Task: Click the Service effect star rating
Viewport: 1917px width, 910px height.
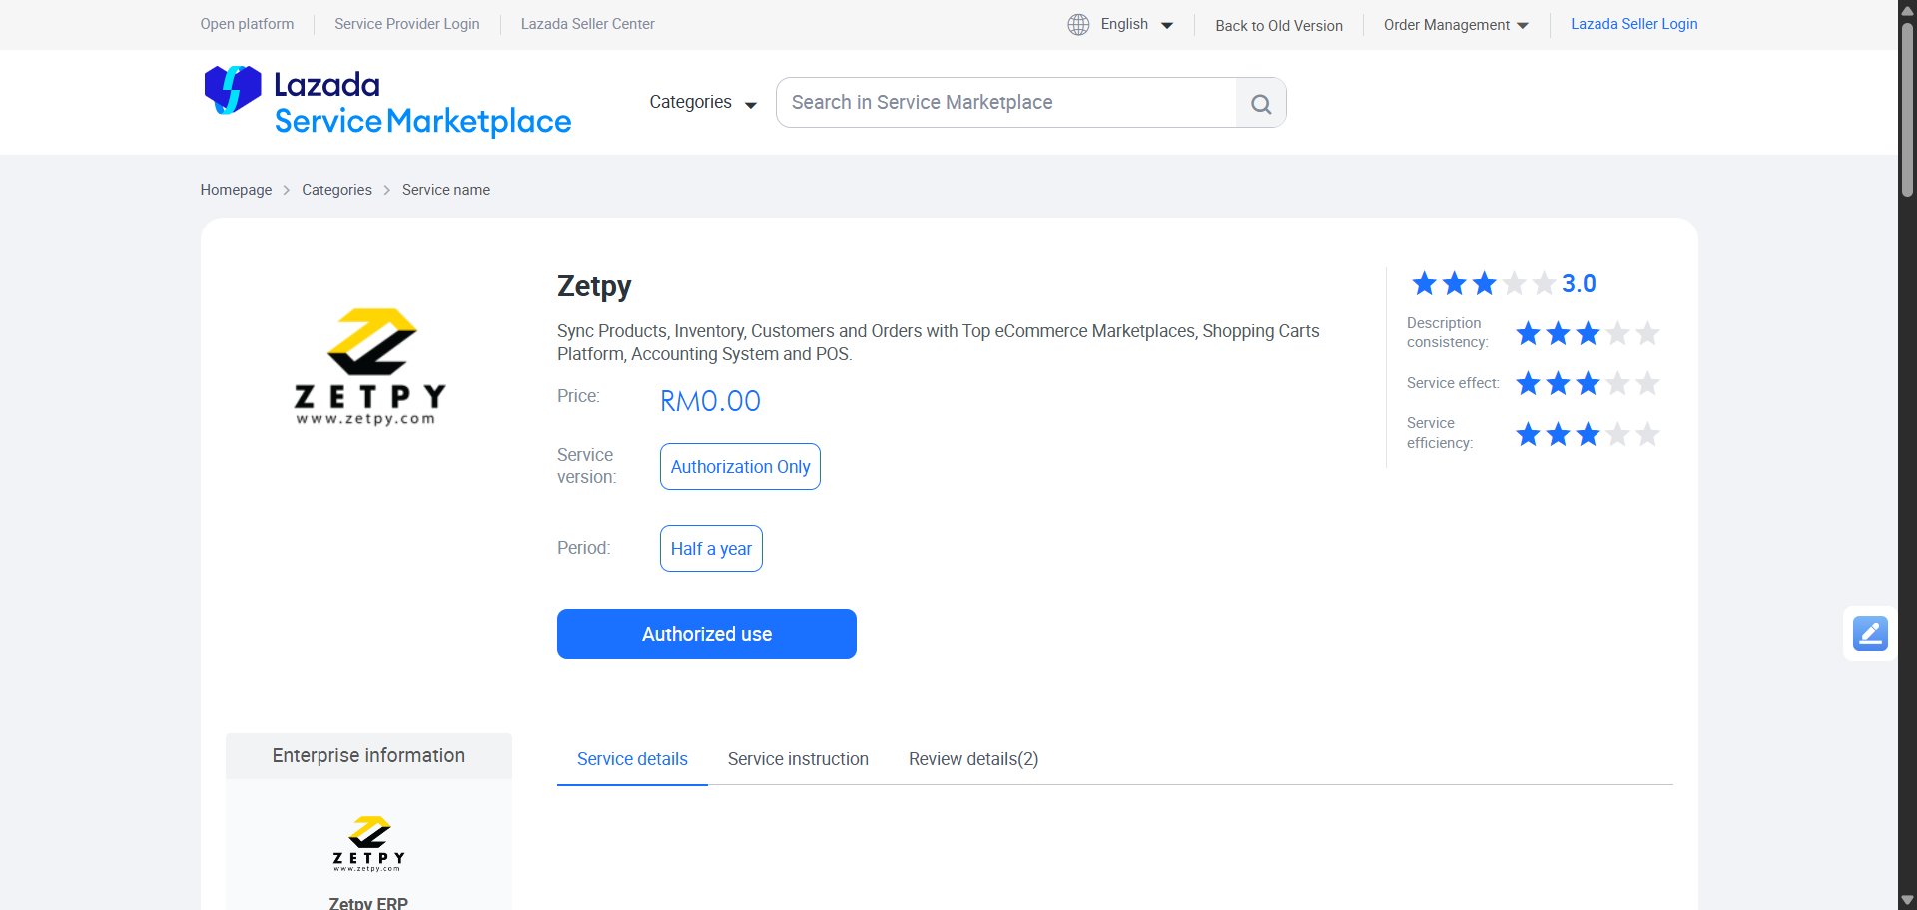Action: 1588,383
